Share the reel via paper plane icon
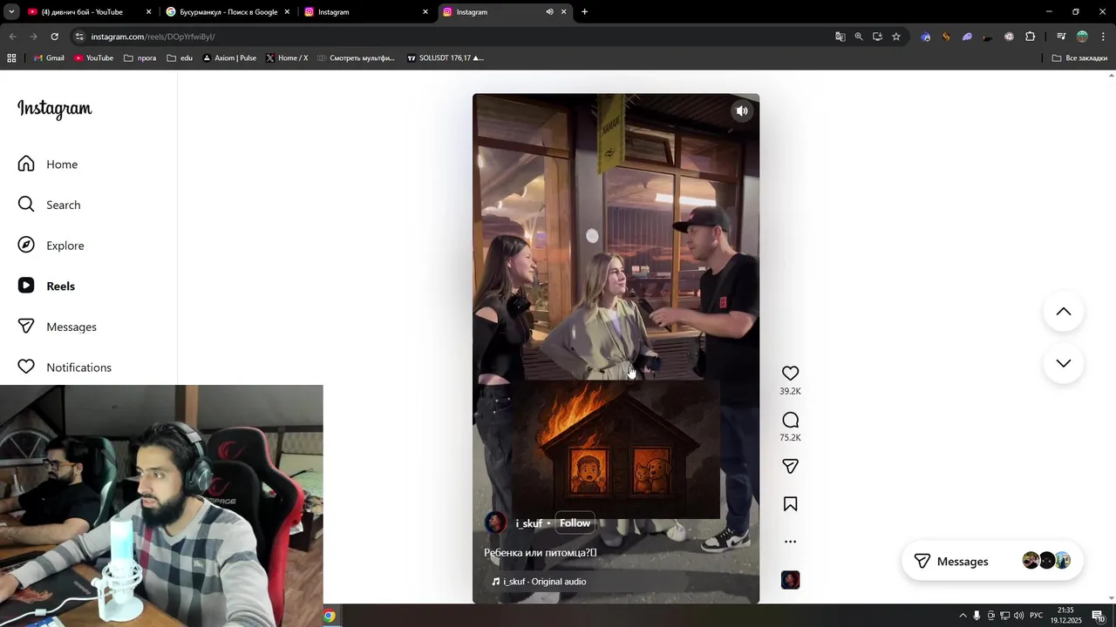The width and height of the screenshot is (1116, 627). 790,467
